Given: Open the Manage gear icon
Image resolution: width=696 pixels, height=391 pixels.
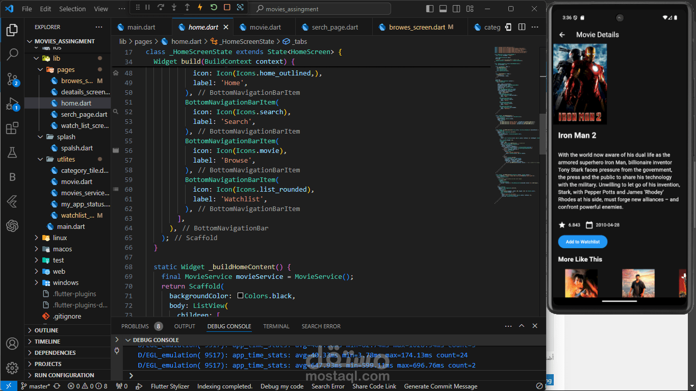Looking at the screenshot, I should pos(12,368).
